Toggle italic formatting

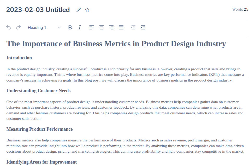tap(80, 27)
